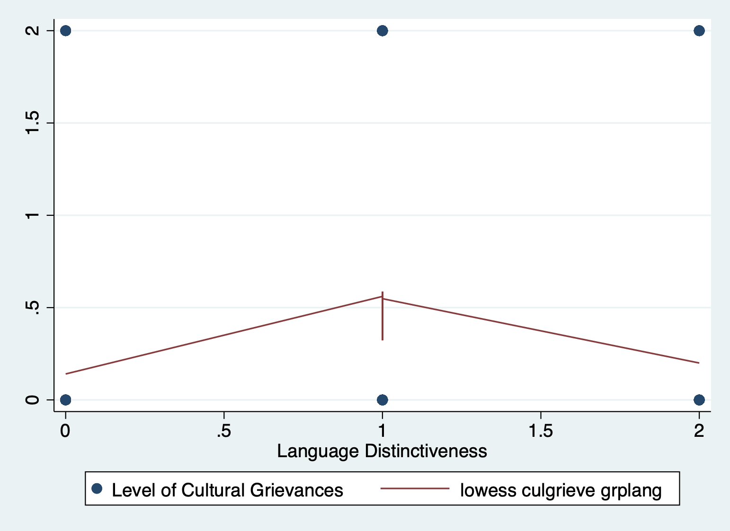This screenshot has width=730, height=531.
Task: Click the vertical red spike at x=1
Action: point(382,322)
